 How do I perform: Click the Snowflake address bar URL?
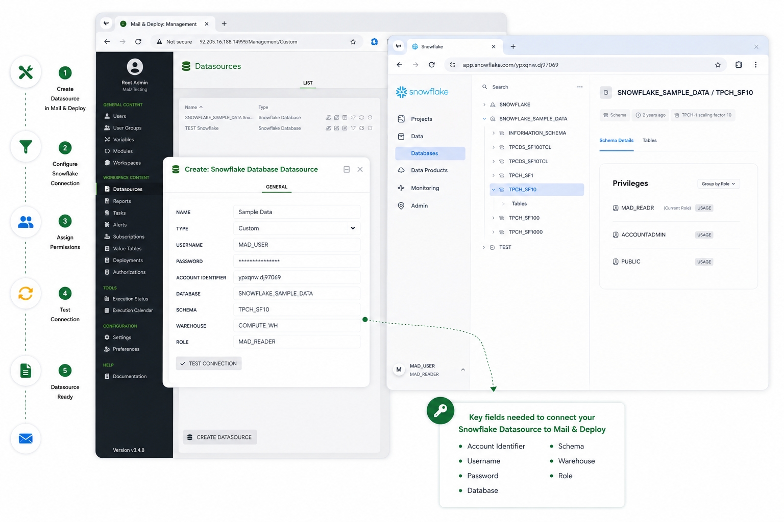pos(510,65)
